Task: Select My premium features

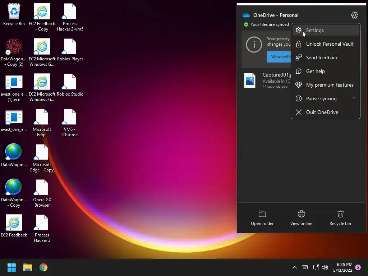Action: 325,85
